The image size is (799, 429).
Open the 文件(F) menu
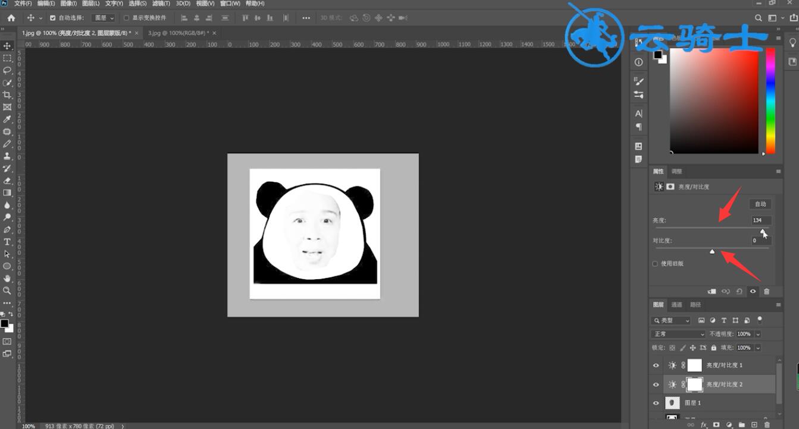(23, 4)
